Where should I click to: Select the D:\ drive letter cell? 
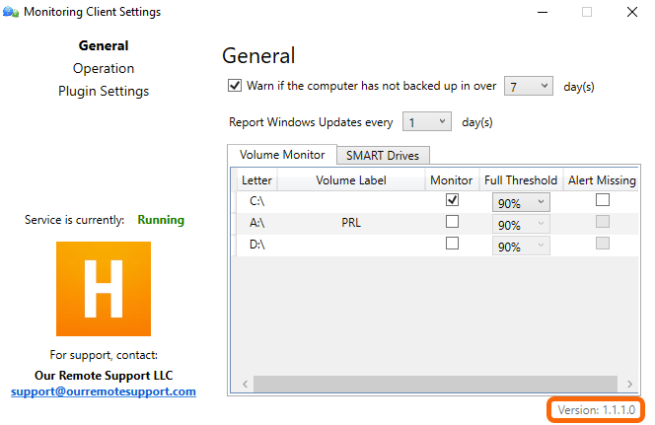click(256, 245)
